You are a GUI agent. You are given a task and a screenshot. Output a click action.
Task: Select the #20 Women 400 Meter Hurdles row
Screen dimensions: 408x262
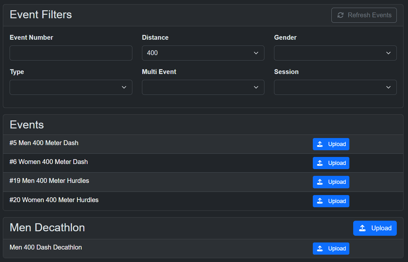click(54, 200)
